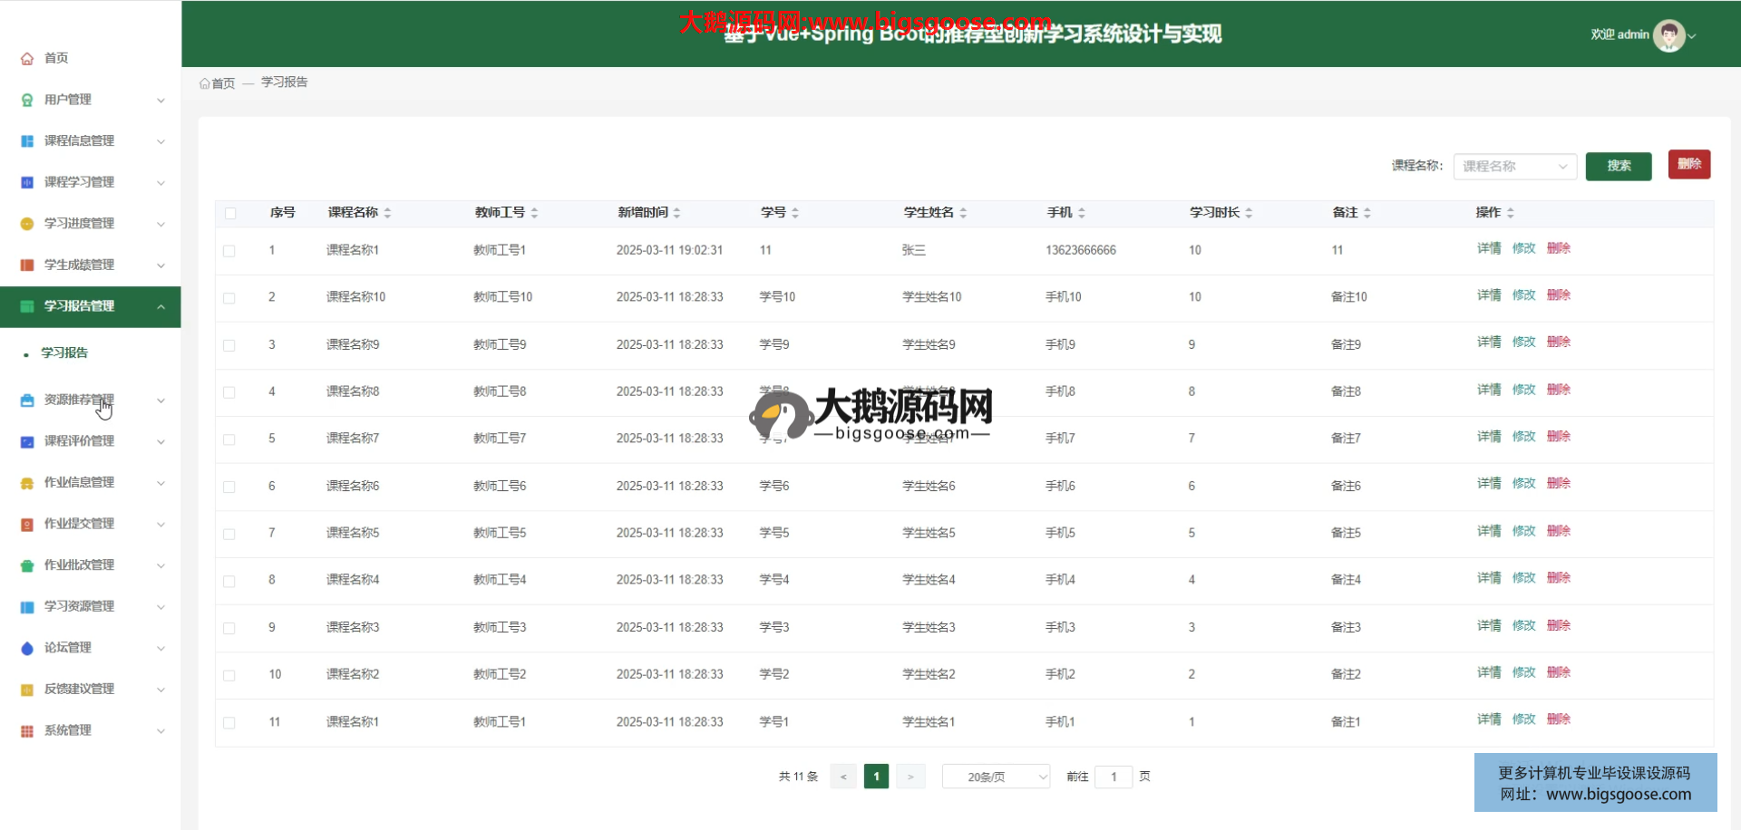This screenshot has width=1741, height=830.
Task: Click the 学习进度管理 sidebar icon
Action: point(27,224)
